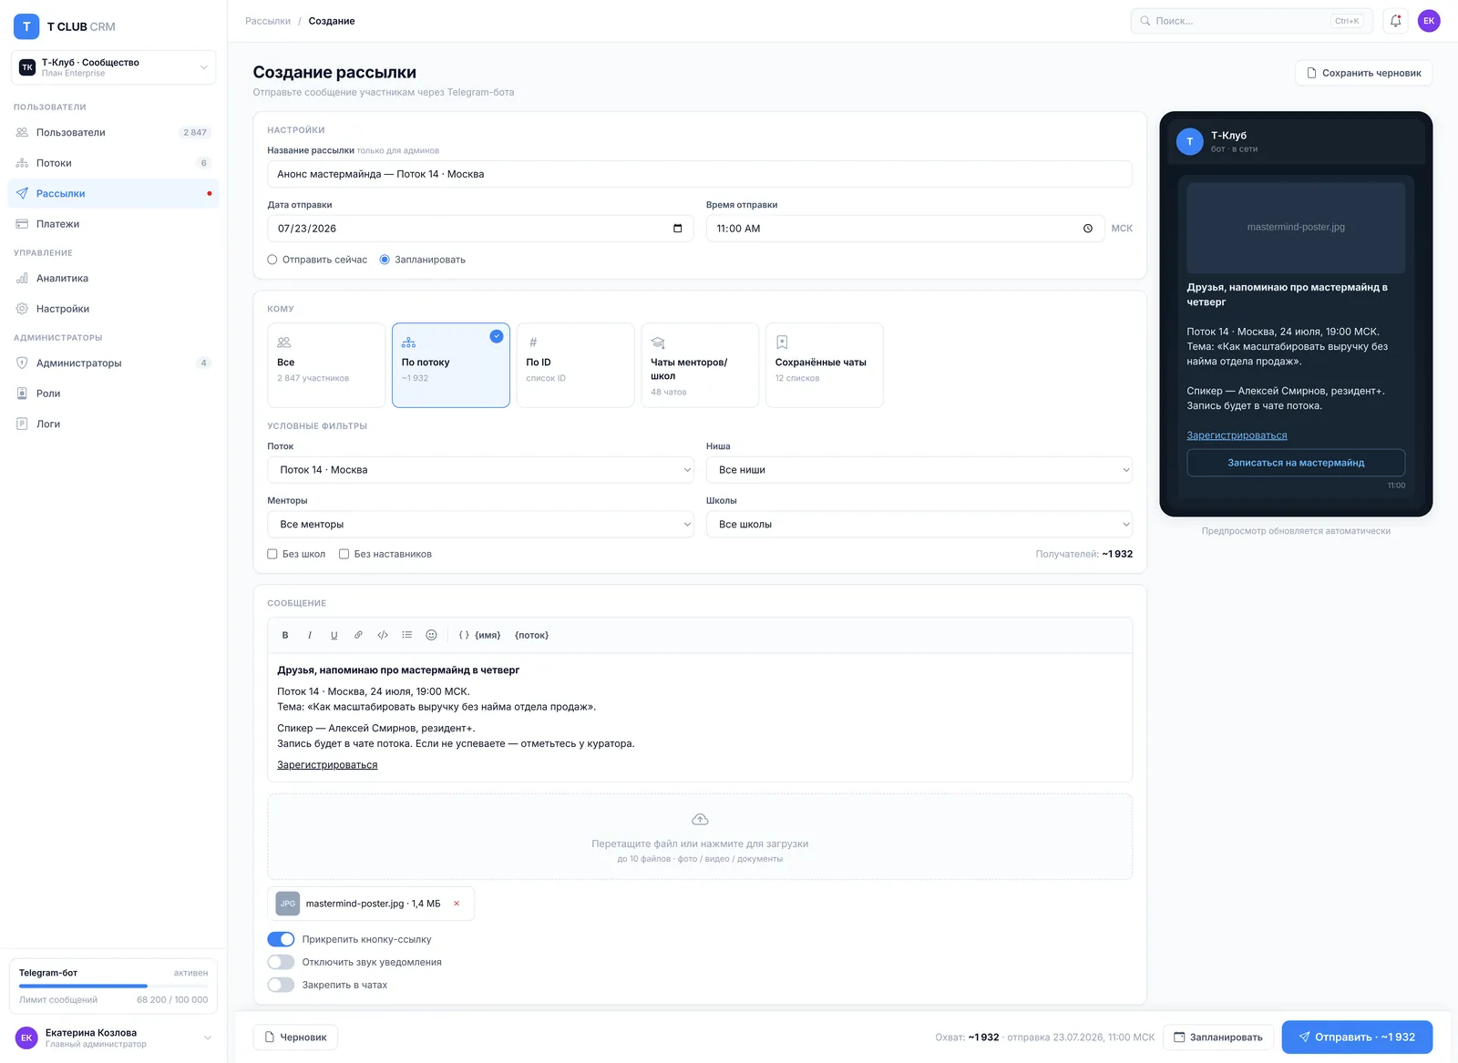Click Зарегистрироваться link in message editor
Viewport: 1458px width, 1063px height.
pos(327,765)
